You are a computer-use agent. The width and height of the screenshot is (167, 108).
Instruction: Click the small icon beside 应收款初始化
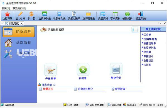[x=75, y=89]
